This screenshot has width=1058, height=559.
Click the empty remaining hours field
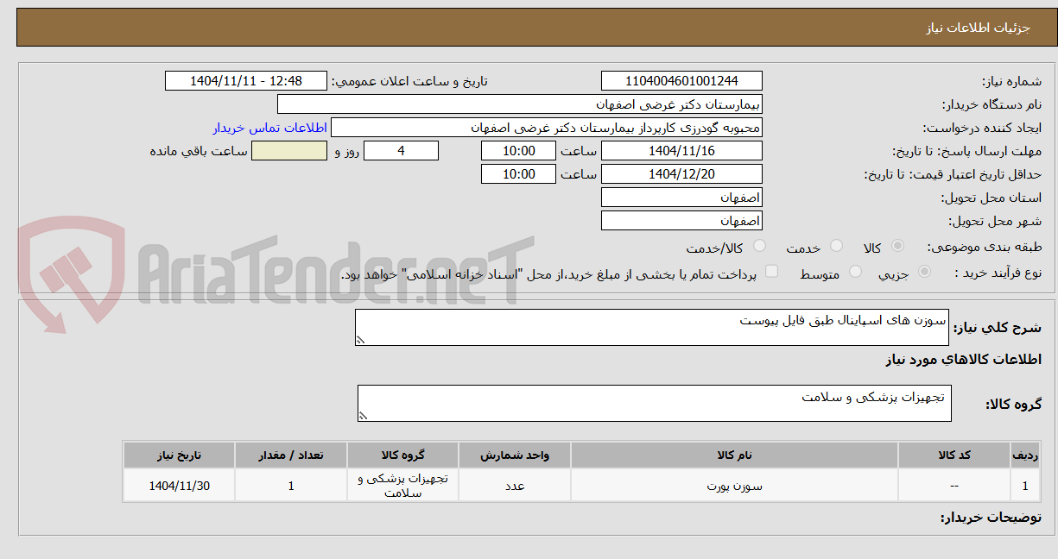click(289, 151)
